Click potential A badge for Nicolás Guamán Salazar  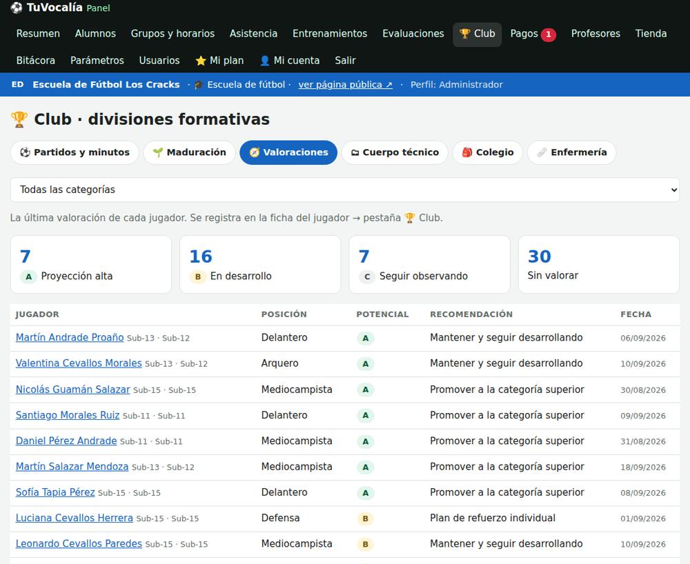coord(365,390)
